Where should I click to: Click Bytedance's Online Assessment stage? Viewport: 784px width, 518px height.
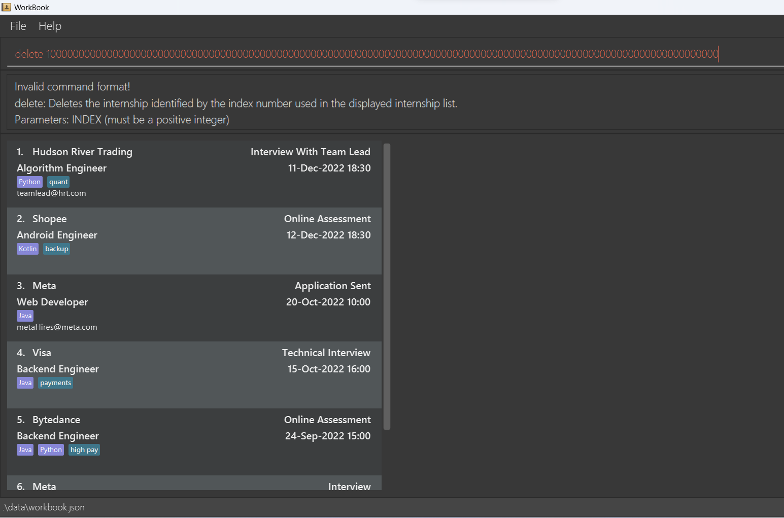pyautogui.click(x=327, y=420)
